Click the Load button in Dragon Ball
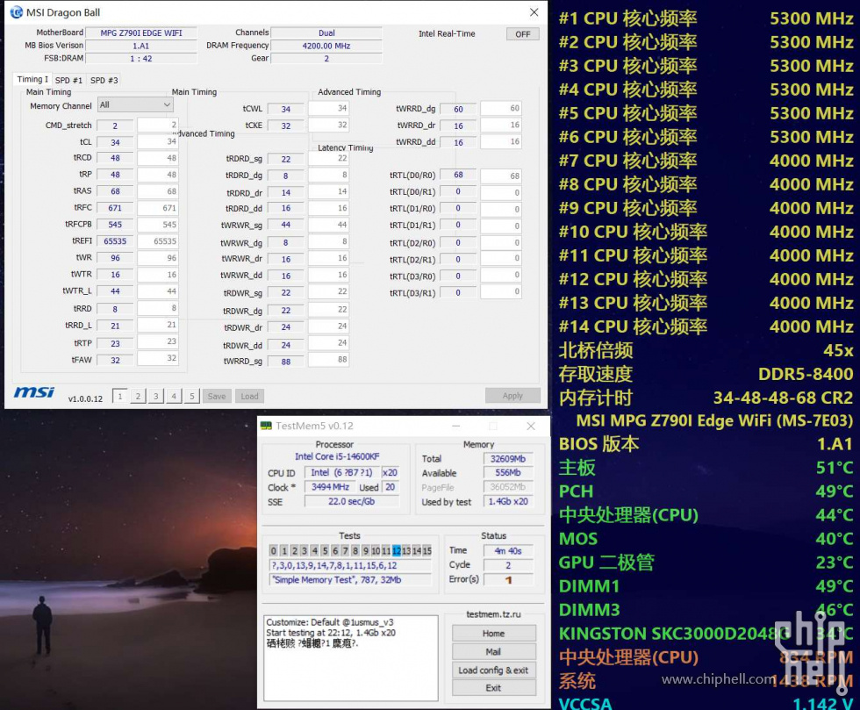 (249, 396)
